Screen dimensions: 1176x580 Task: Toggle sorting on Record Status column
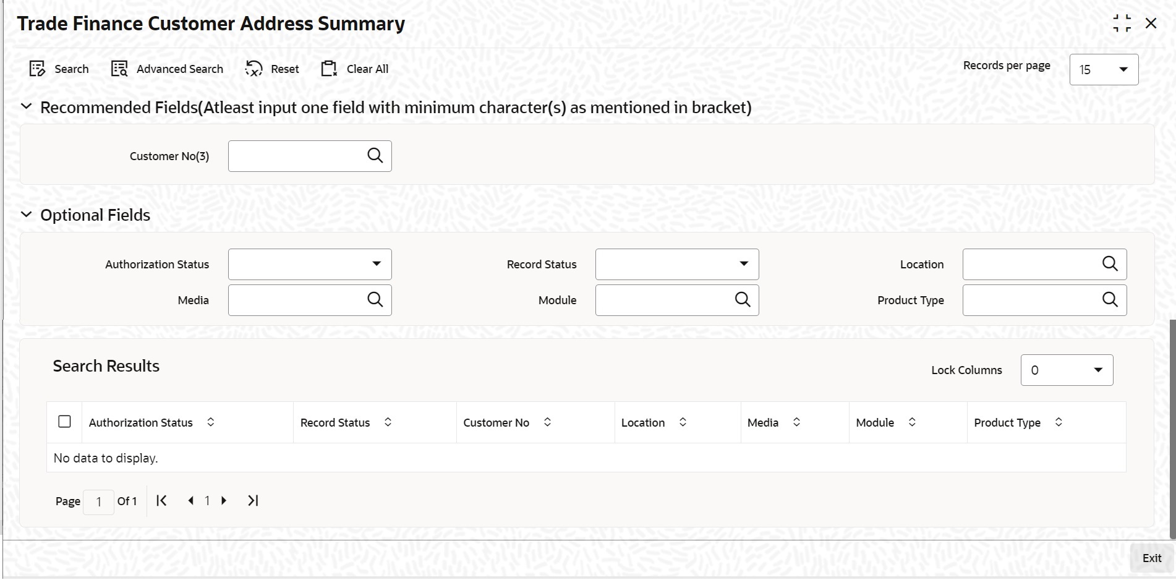pos(388,422)
